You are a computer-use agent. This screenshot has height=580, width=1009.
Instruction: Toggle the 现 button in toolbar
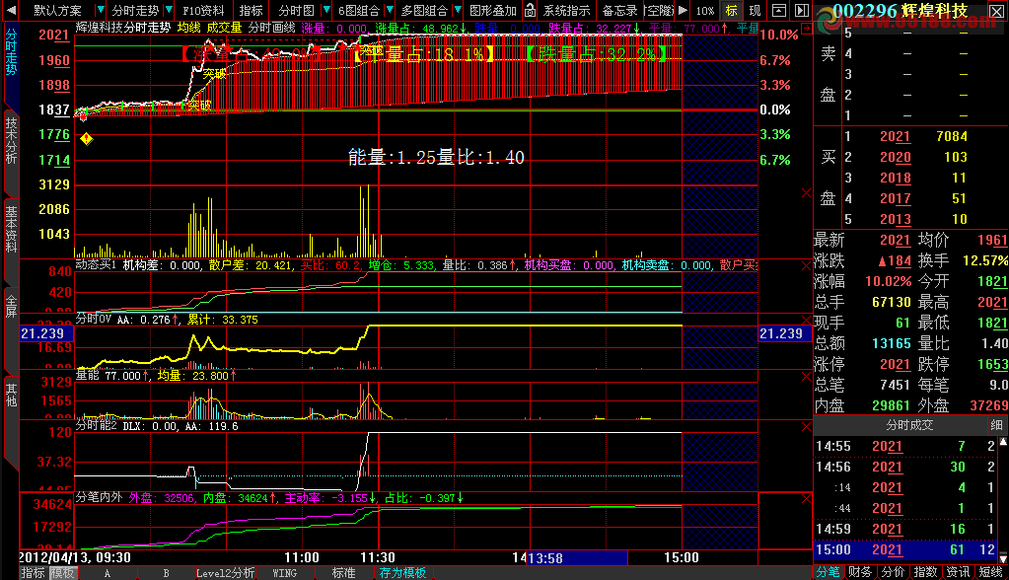pos(755,10)
